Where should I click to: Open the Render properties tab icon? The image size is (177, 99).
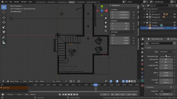click(142, 48)
